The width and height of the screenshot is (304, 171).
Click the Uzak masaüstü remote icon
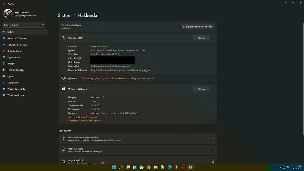(x=64, y=150)
